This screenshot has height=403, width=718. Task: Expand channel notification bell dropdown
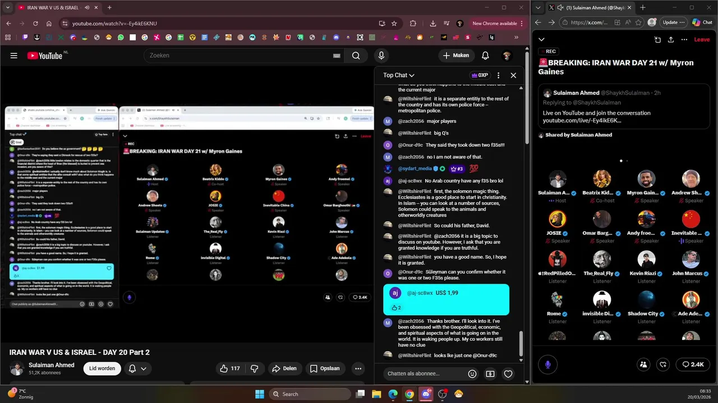click(x=137, y=368)
